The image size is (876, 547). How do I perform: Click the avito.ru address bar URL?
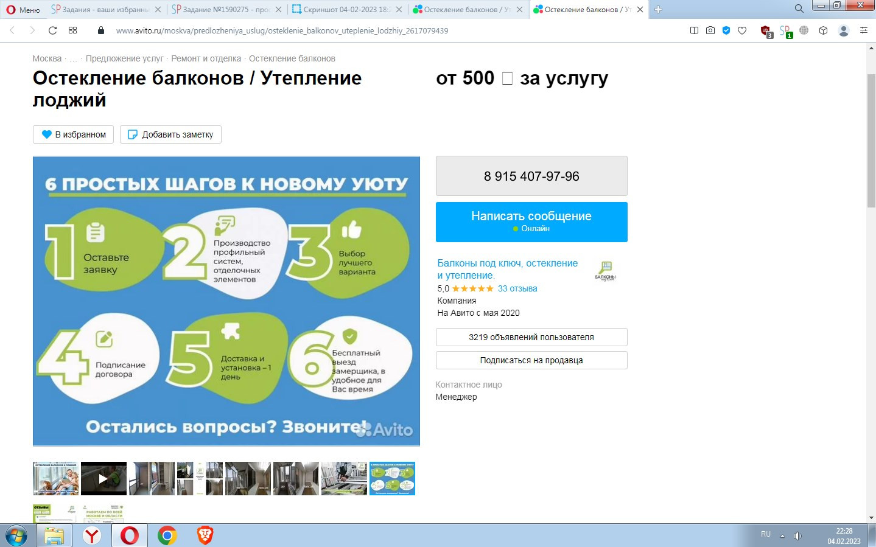point(282,30)
